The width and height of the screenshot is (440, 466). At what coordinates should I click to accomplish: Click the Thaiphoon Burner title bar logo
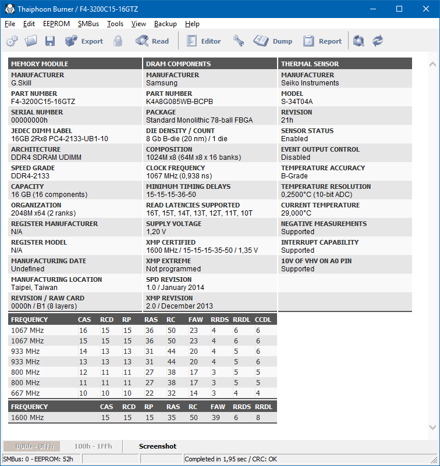point(10,9)
